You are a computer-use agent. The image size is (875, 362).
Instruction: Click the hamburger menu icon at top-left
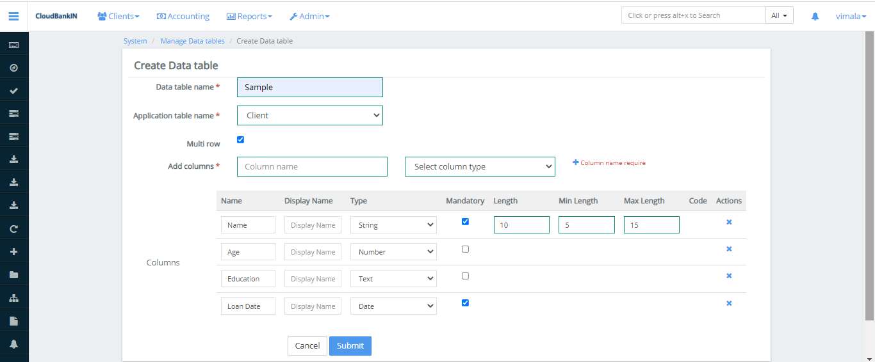click(13, 16)
